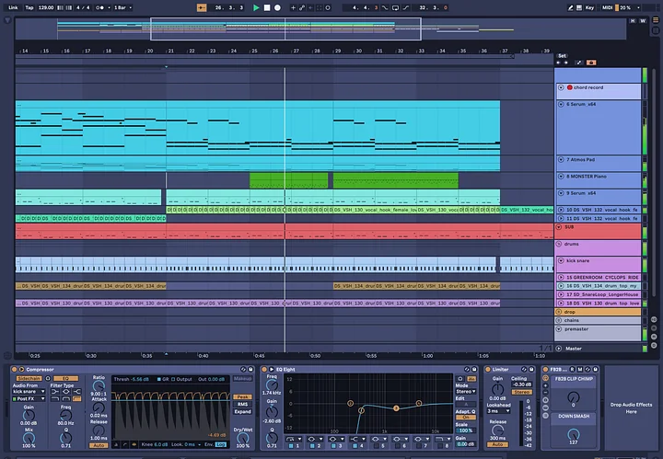Select the premaster track header

click(598, 332)
